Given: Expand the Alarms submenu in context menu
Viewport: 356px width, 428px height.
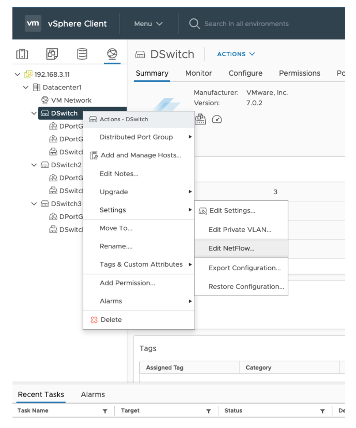Looking at the screenshot, I should pos(139,301).
